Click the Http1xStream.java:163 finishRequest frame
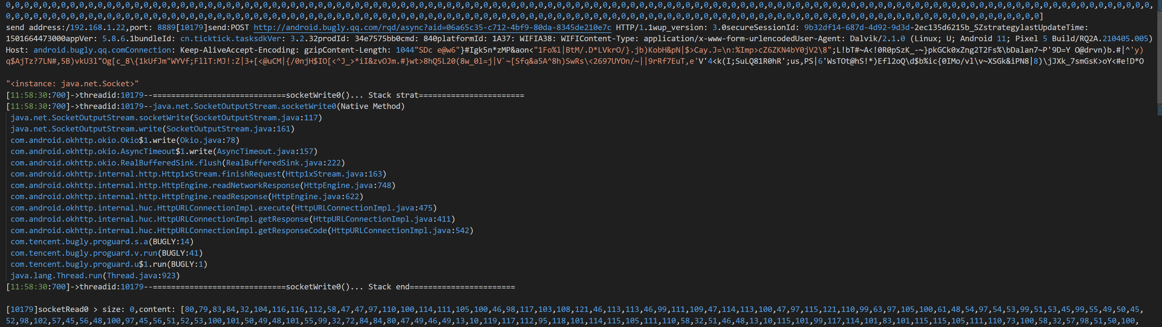Viewport: 1162px width, 327px height. tap(199, 174)
